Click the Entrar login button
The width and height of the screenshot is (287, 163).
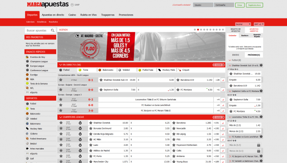click(240, 5)
